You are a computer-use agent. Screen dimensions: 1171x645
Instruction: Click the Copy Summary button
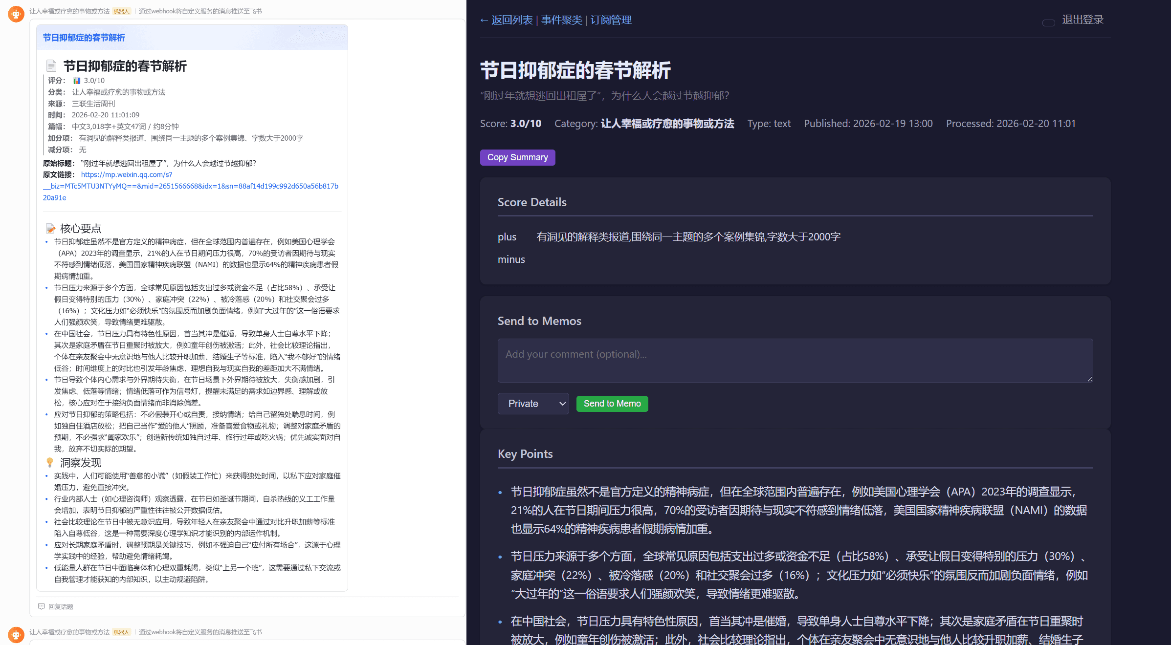517,157
